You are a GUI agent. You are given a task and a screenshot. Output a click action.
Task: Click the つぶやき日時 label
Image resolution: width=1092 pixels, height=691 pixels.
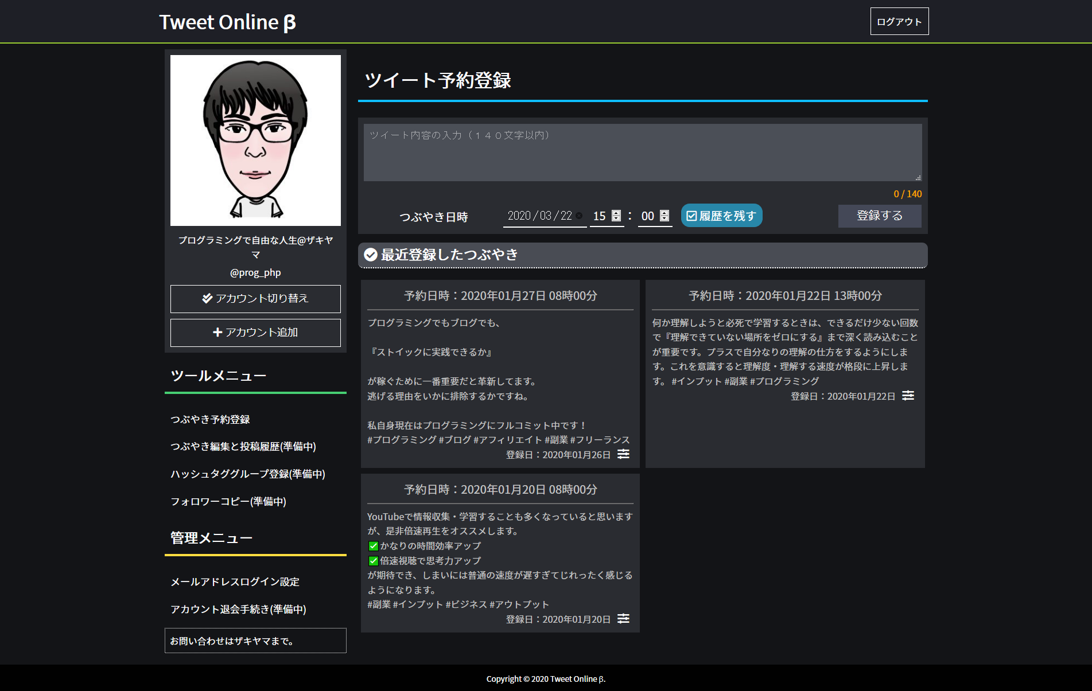tap(434, 217)
